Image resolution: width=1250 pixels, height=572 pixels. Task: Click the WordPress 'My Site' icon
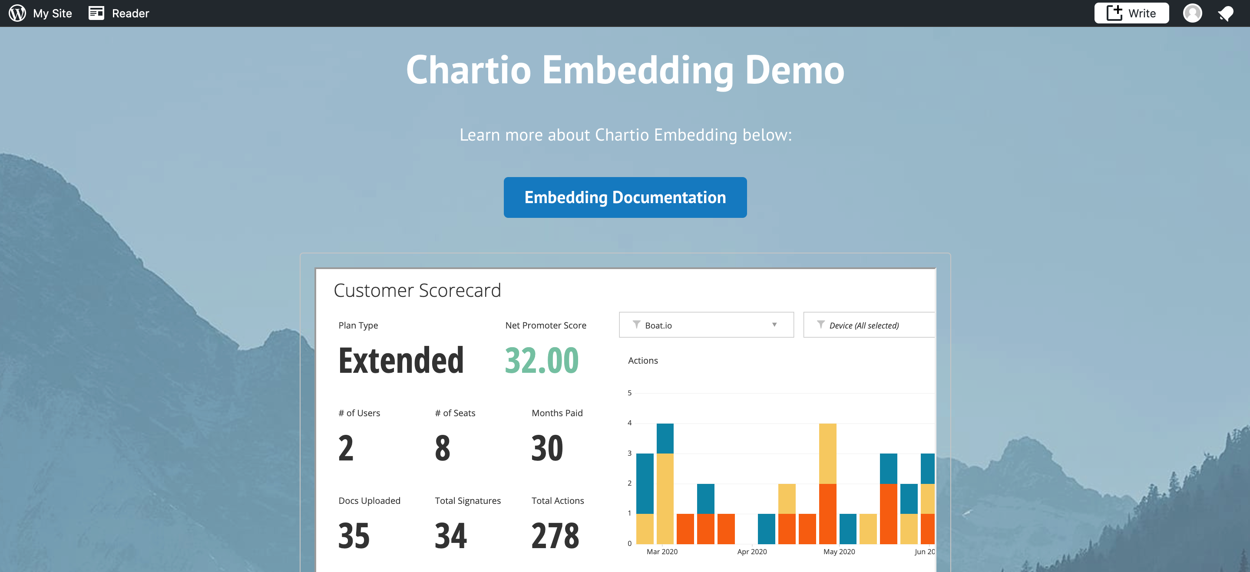tap(17, 13)
